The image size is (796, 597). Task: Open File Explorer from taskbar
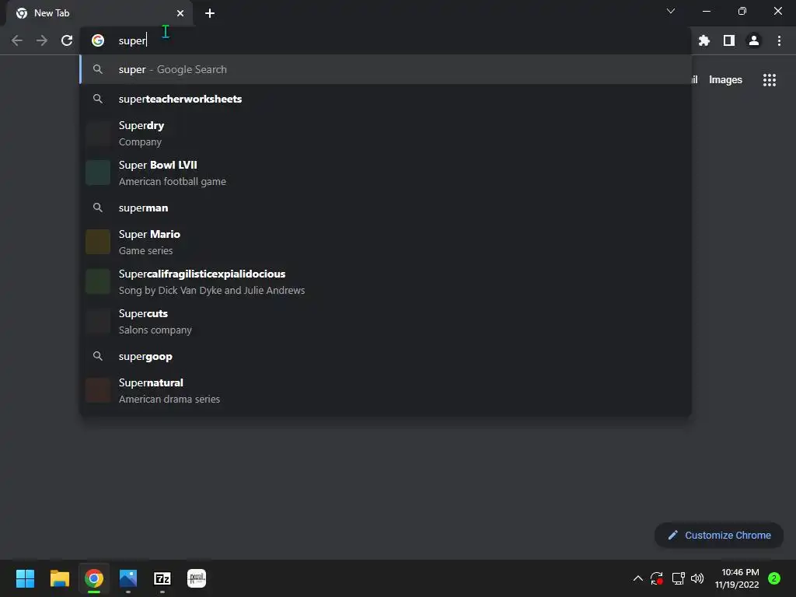pos(59,578)
